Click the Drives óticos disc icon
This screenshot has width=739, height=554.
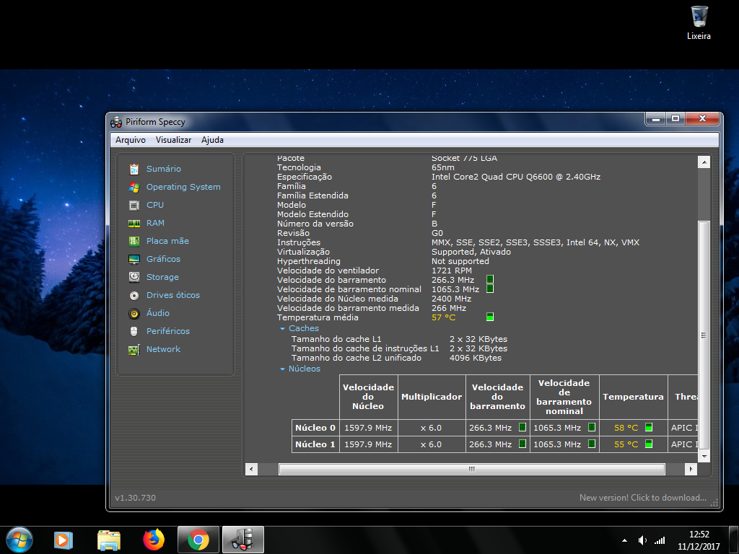pos(134,295)
